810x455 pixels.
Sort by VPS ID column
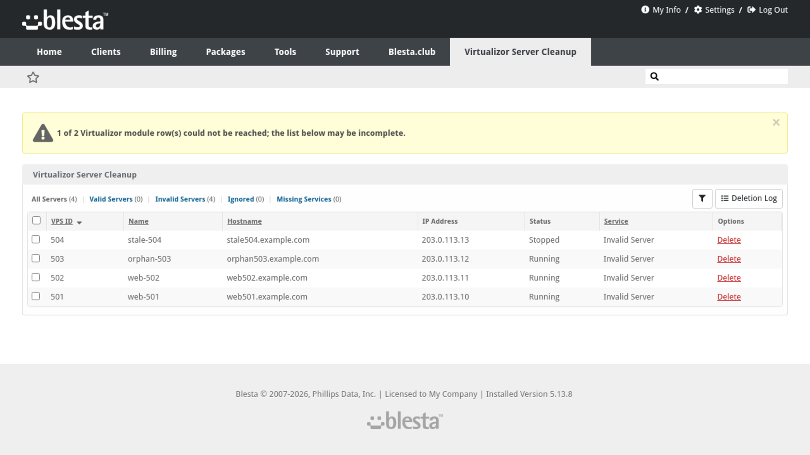coord(62,221)
